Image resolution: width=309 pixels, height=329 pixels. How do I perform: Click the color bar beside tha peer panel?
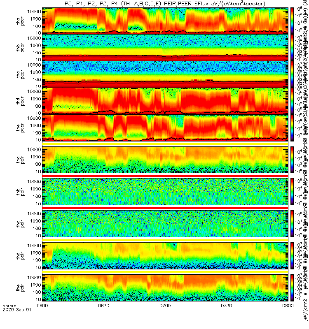[292, 21]
